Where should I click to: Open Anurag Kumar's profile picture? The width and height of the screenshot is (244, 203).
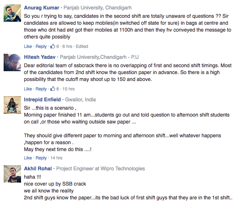click(x=12, y=13)
